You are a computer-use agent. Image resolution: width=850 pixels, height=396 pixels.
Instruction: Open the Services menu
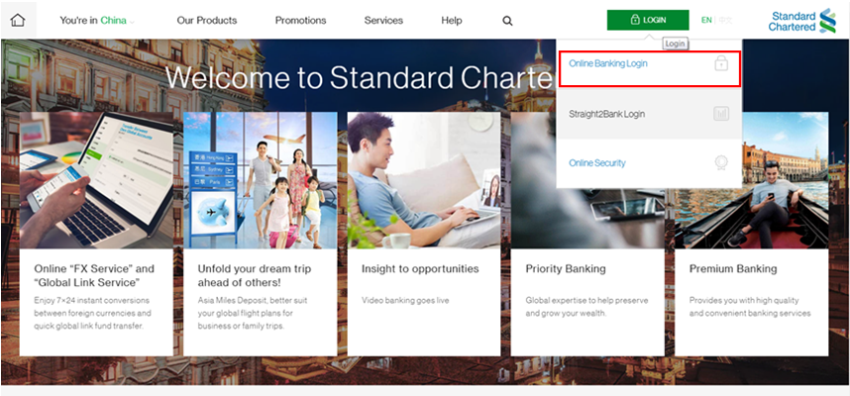(383, 21)
